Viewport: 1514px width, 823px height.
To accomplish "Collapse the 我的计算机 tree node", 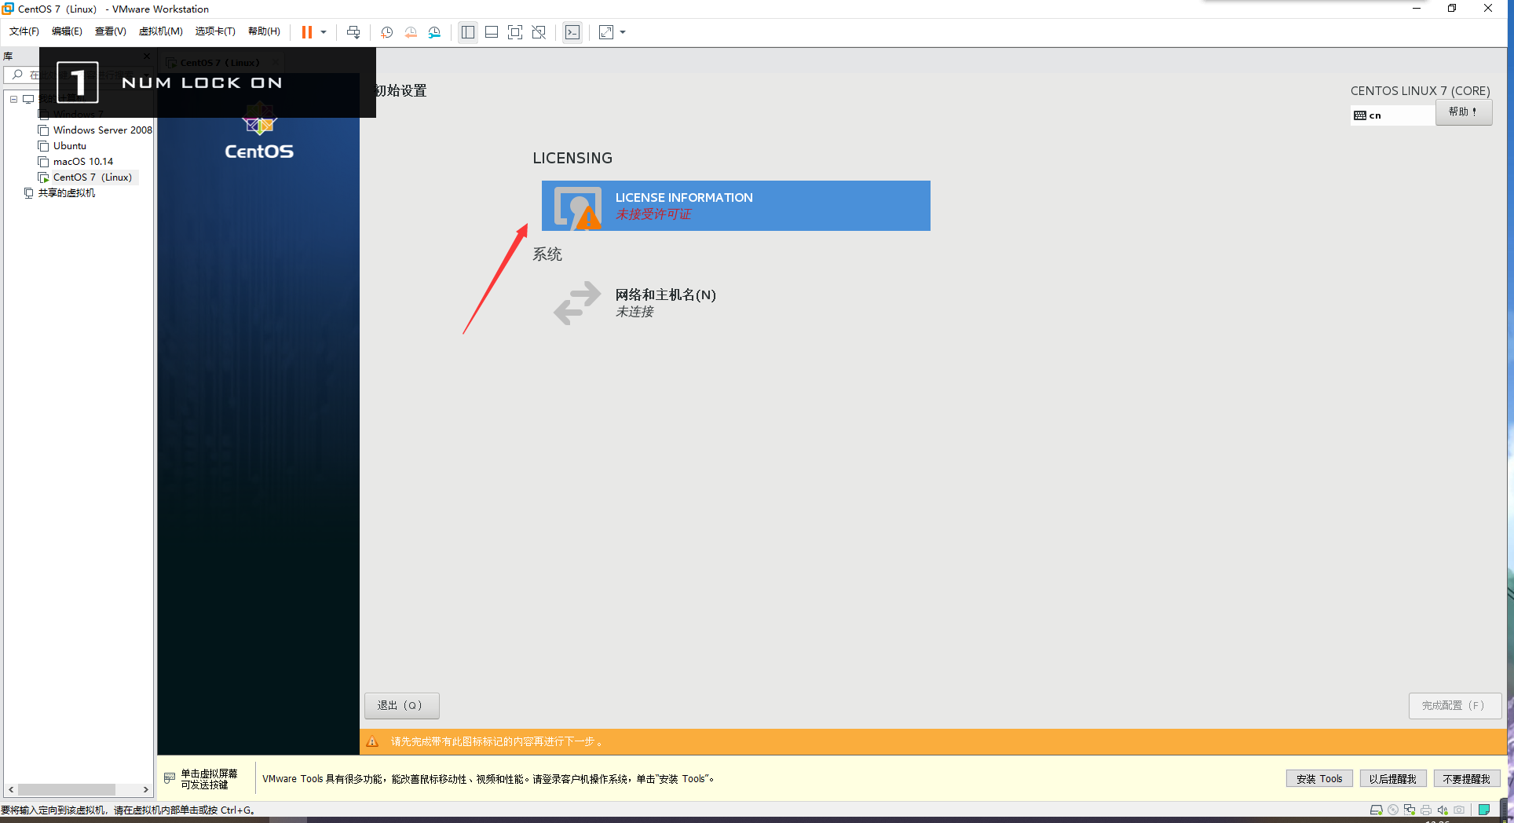I will [x=13, y=99].
